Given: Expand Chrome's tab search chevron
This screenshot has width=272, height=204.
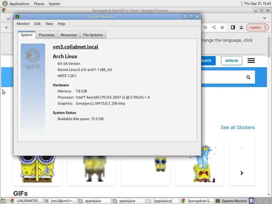Looking at the screenshot, I should coord(264,18).
